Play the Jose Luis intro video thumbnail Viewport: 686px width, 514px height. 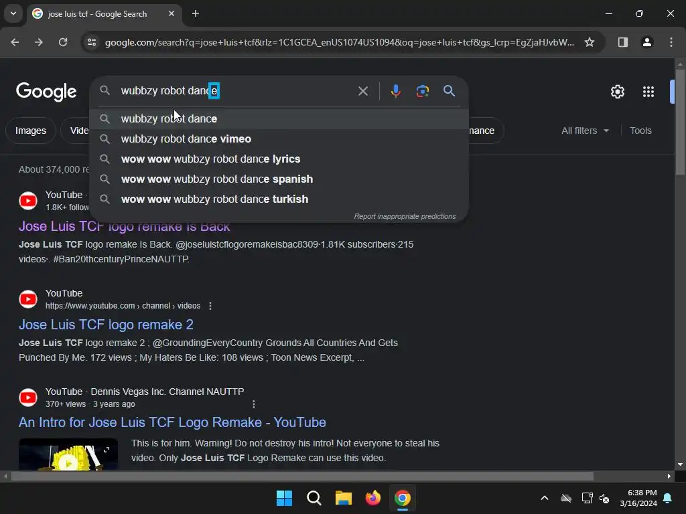(68, 454)
